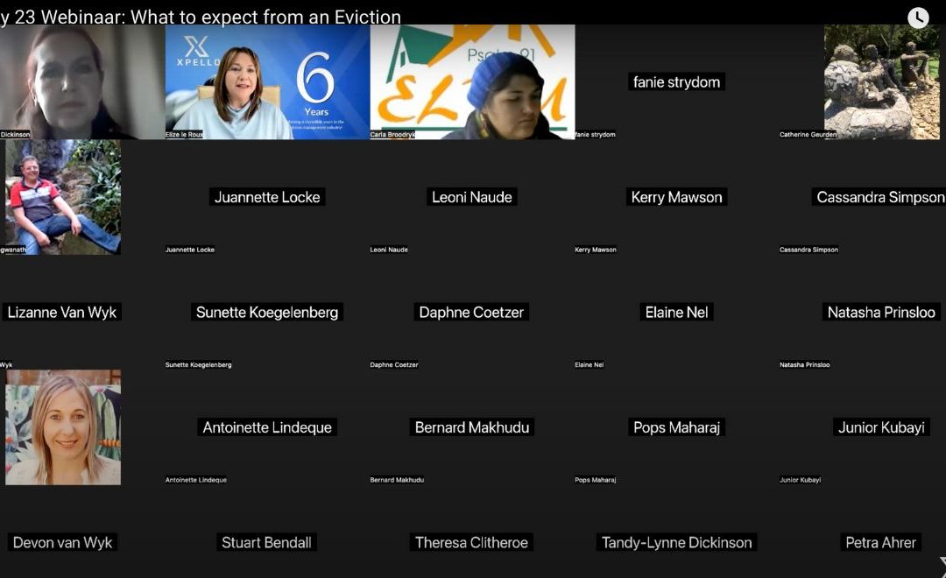The height and width of the screenshot is (578, 946).
Task: Select the Leoni Naude participant tile
Action: tap(472, 197)
